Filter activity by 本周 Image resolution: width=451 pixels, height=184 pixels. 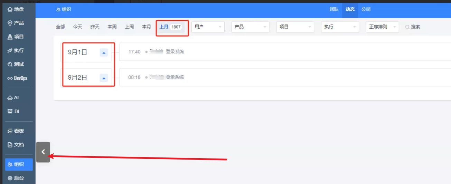click(112, 27)
